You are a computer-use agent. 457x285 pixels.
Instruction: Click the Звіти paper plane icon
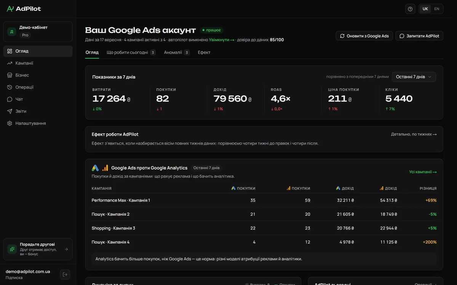[x=10, y=111]
